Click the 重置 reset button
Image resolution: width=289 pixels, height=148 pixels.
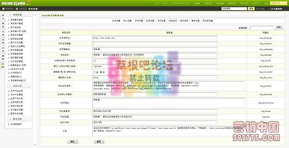[x=99, y=141]
